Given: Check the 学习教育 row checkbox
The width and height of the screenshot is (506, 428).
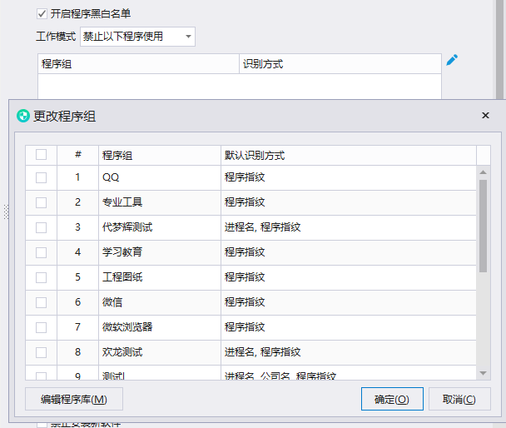Looking at the screenshot, I should coord(41,252).
